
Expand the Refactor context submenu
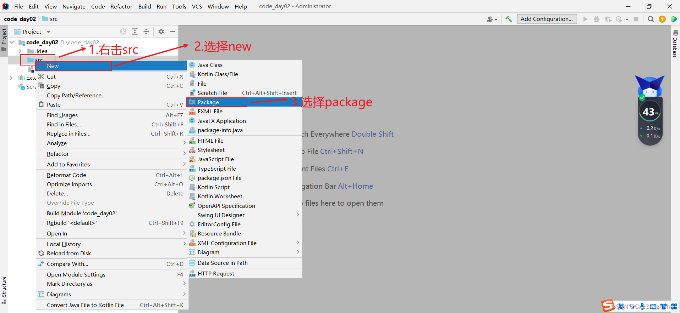112,154
